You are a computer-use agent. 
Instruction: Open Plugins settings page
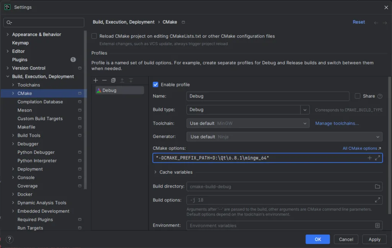[20, 60]
